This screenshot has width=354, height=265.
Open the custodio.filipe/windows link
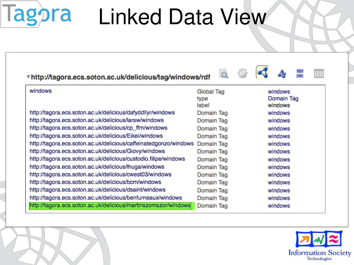107,159
